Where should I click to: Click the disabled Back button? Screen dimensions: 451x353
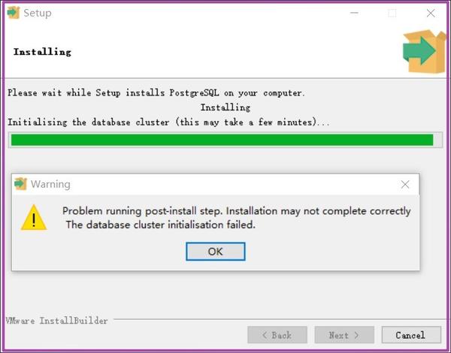tap(277, 335)
